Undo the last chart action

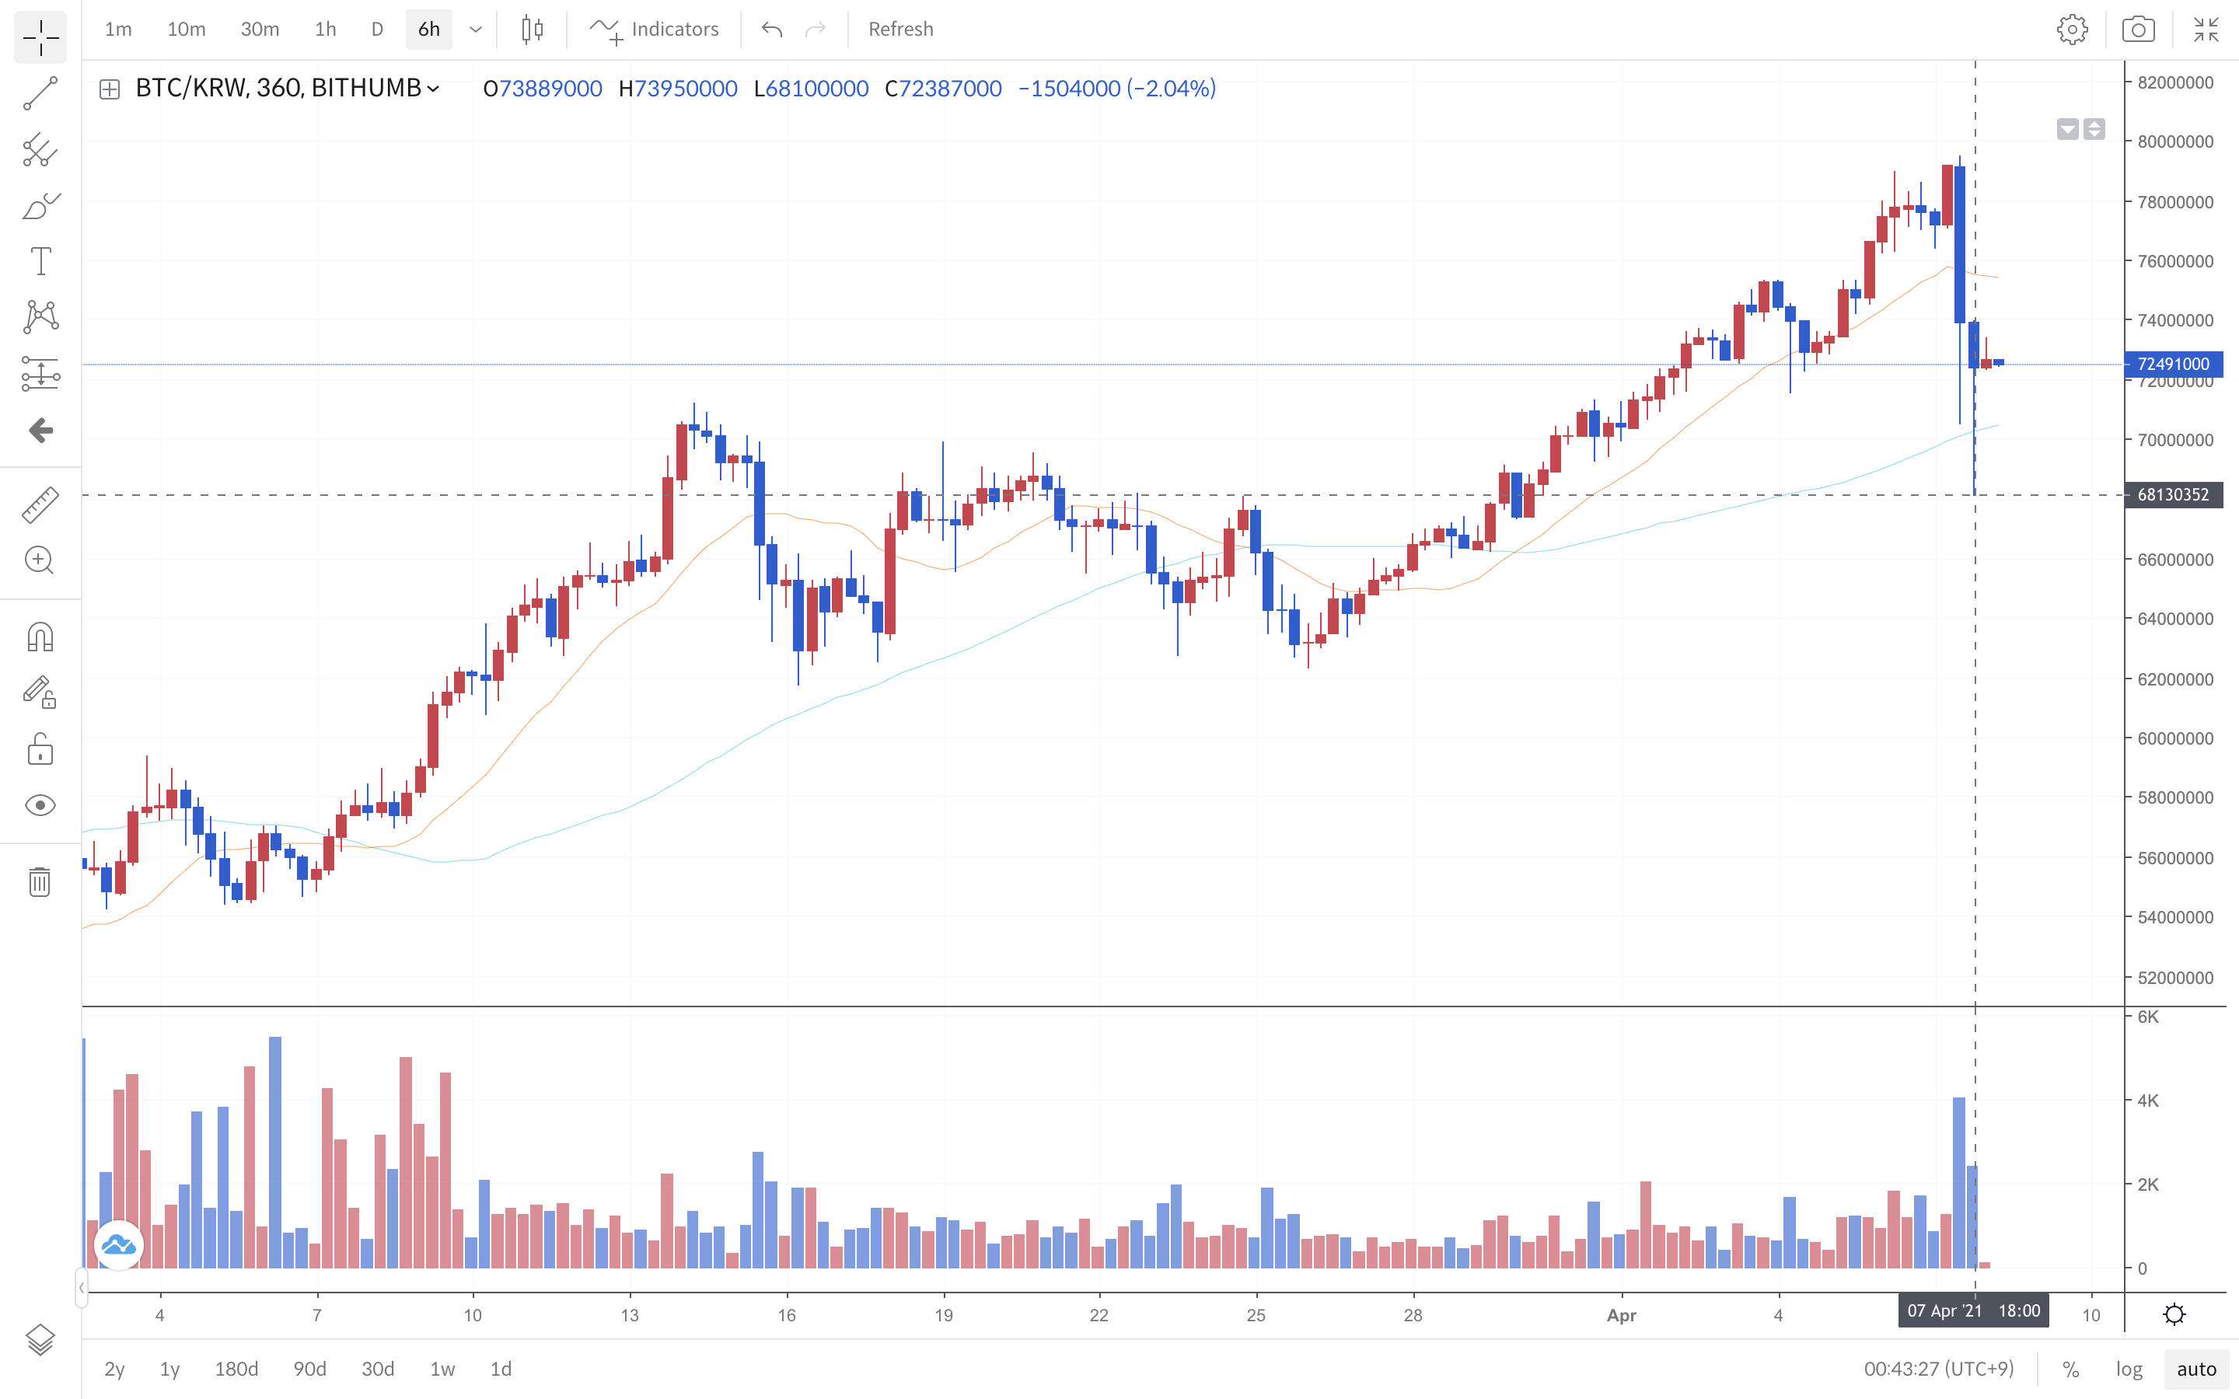pos(772,30)
